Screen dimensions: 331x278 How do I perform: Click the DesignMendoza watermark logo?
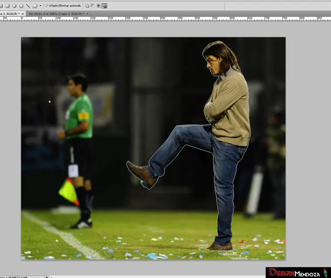click(298, 273)
